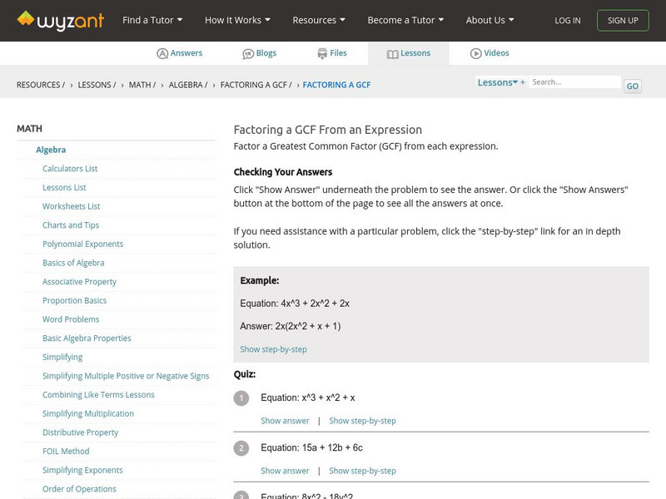Image resolution: width=666 pixels, height=499 pixels.
Task: Open the About Us dropdown
Action: click(490, 20)
